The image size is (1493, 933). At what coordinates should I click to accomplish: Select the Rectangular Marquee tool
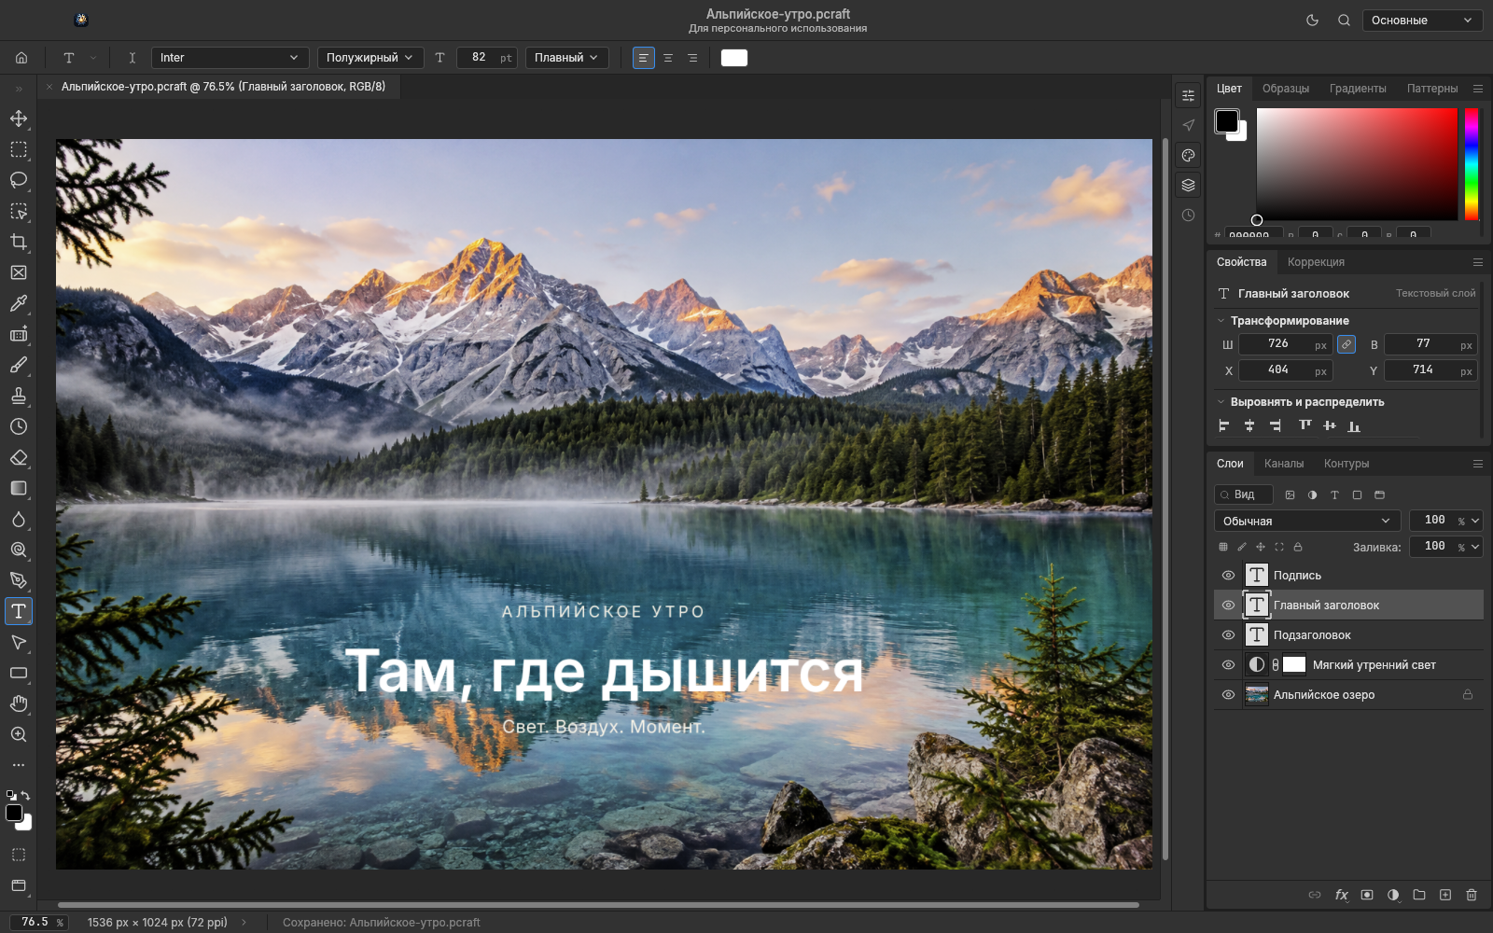(x=19, y=149)
